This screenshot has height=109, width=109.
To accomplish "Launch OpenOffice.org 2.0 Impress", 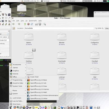I will click(x=43, y=89).
